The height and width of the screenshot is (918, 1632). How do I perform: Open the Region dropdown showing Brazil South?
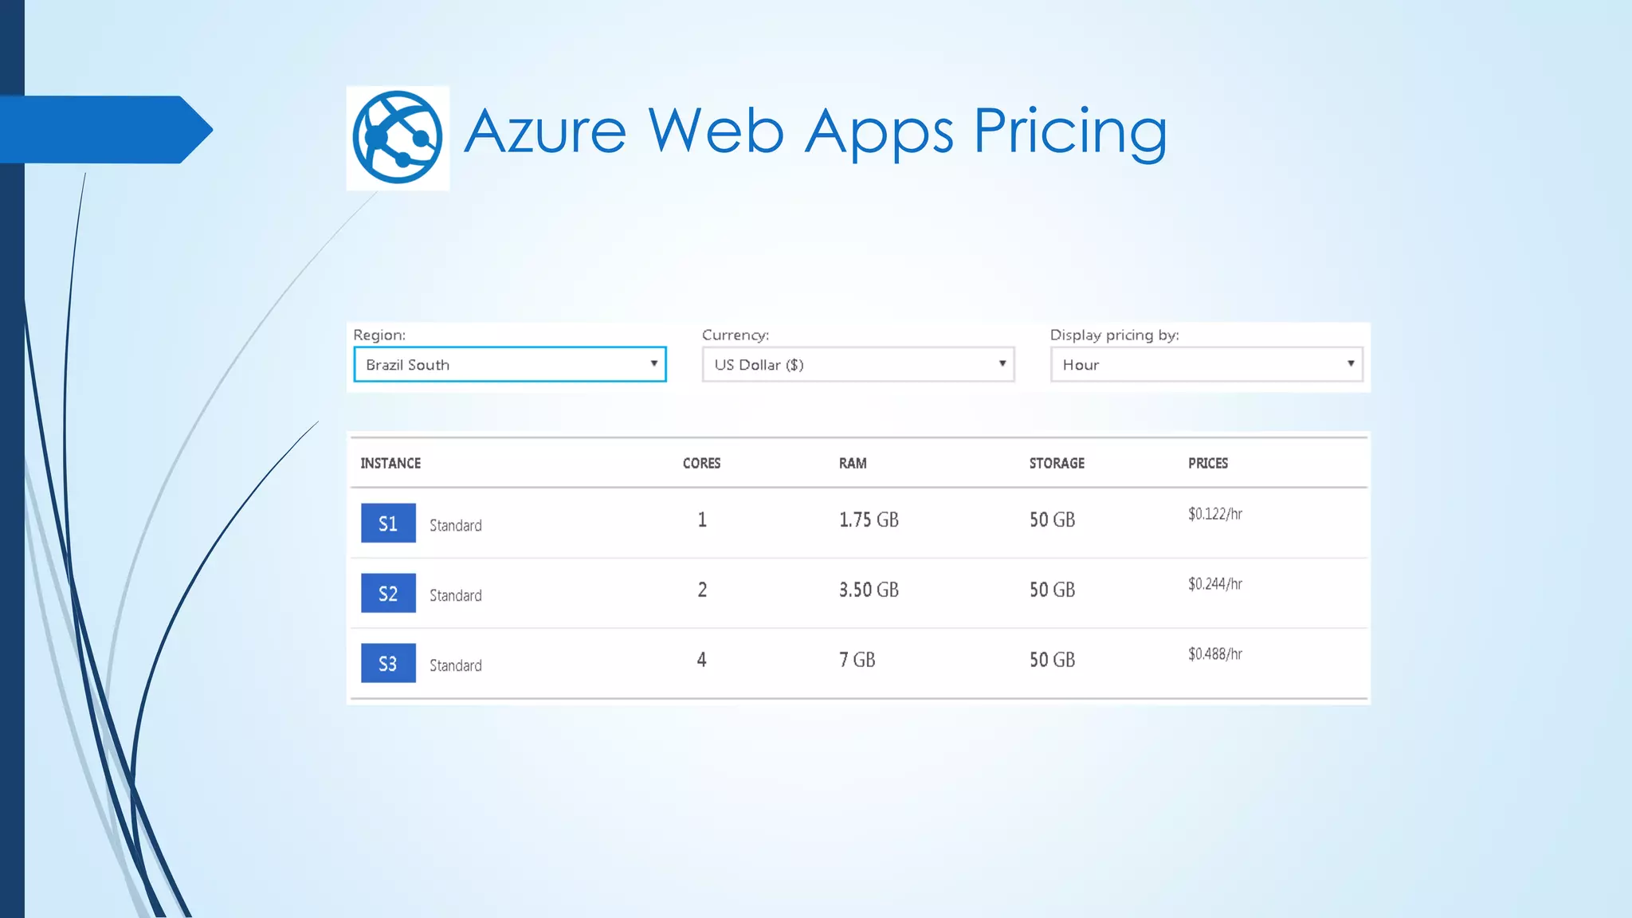(x=510, y=364)
